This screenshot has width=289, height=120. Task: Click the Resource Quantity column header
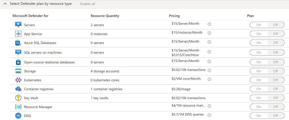click(x=105, y=16)
